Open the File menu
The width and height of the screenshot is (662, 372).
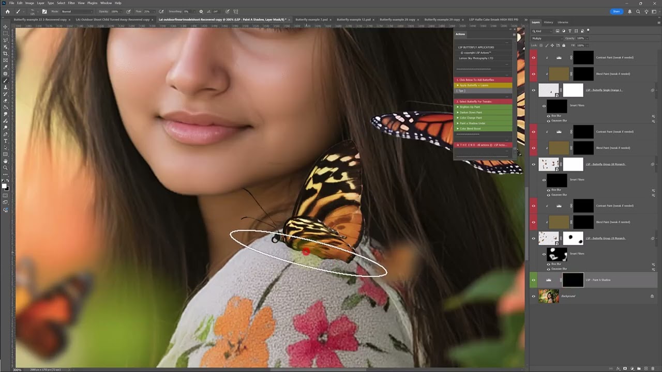pos(11,3)
